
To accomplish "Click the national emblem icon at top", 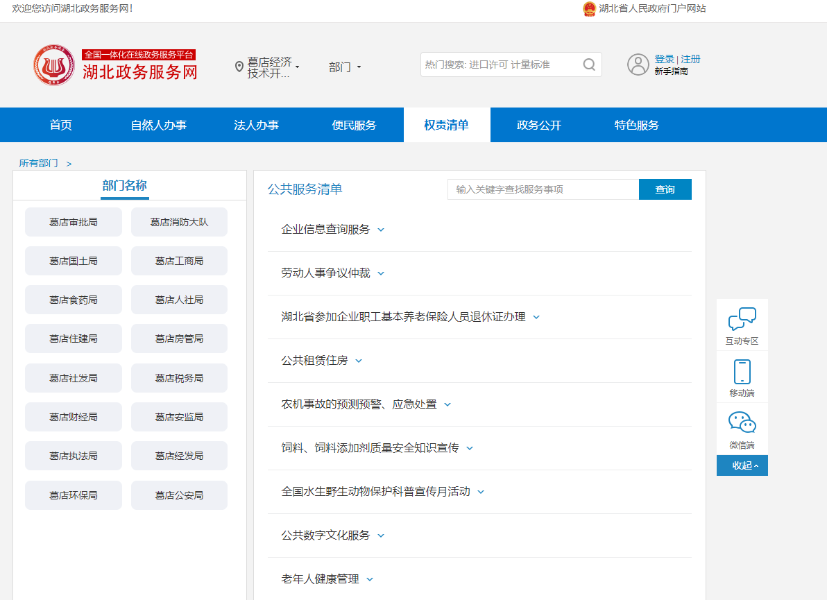I will click(589, 9).
